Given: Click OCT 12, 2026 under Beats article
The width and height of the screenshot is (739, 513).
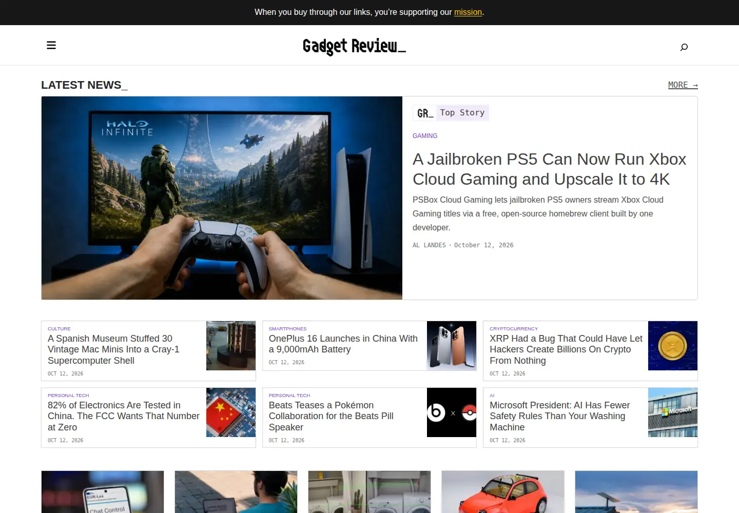Looking at the screenshot, I should click(x=286, y=440).
